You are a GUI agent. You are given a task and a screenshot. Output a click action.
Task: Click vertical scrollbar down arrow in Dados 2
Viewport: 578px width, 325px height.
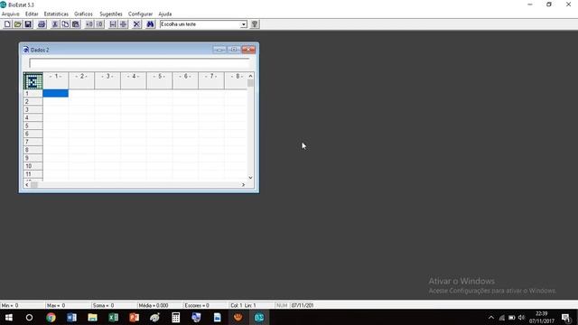click(251, 178)
